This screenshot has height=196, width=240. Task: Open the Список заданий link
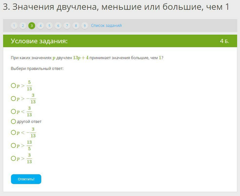point(107,25)
